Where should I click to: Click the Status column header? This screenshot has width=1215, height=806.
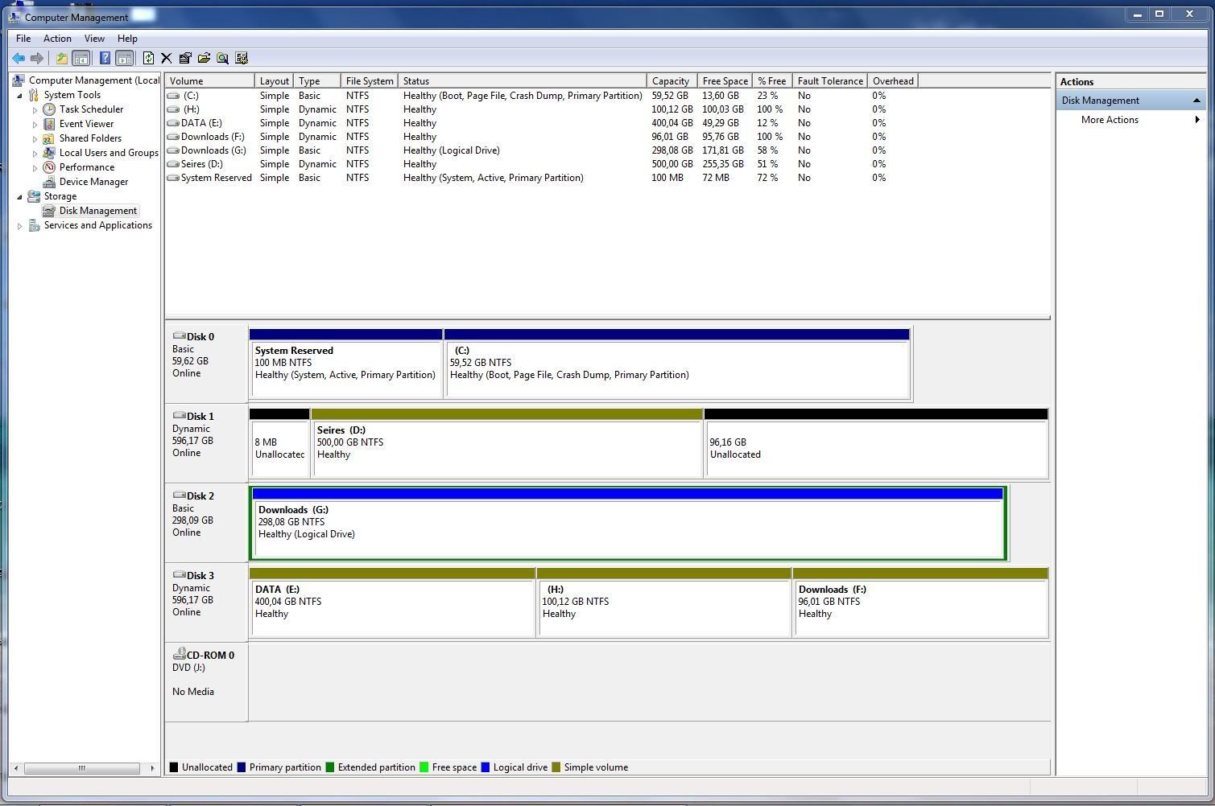(x=522, y=81)
